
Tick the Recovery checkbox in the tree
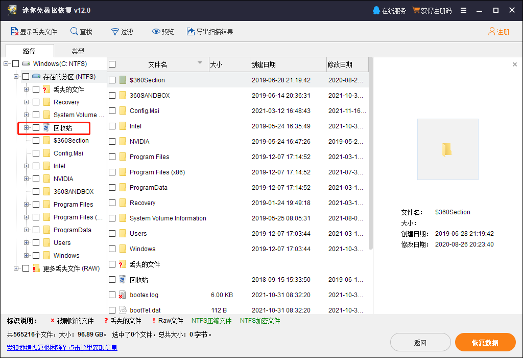coord(36,102)
